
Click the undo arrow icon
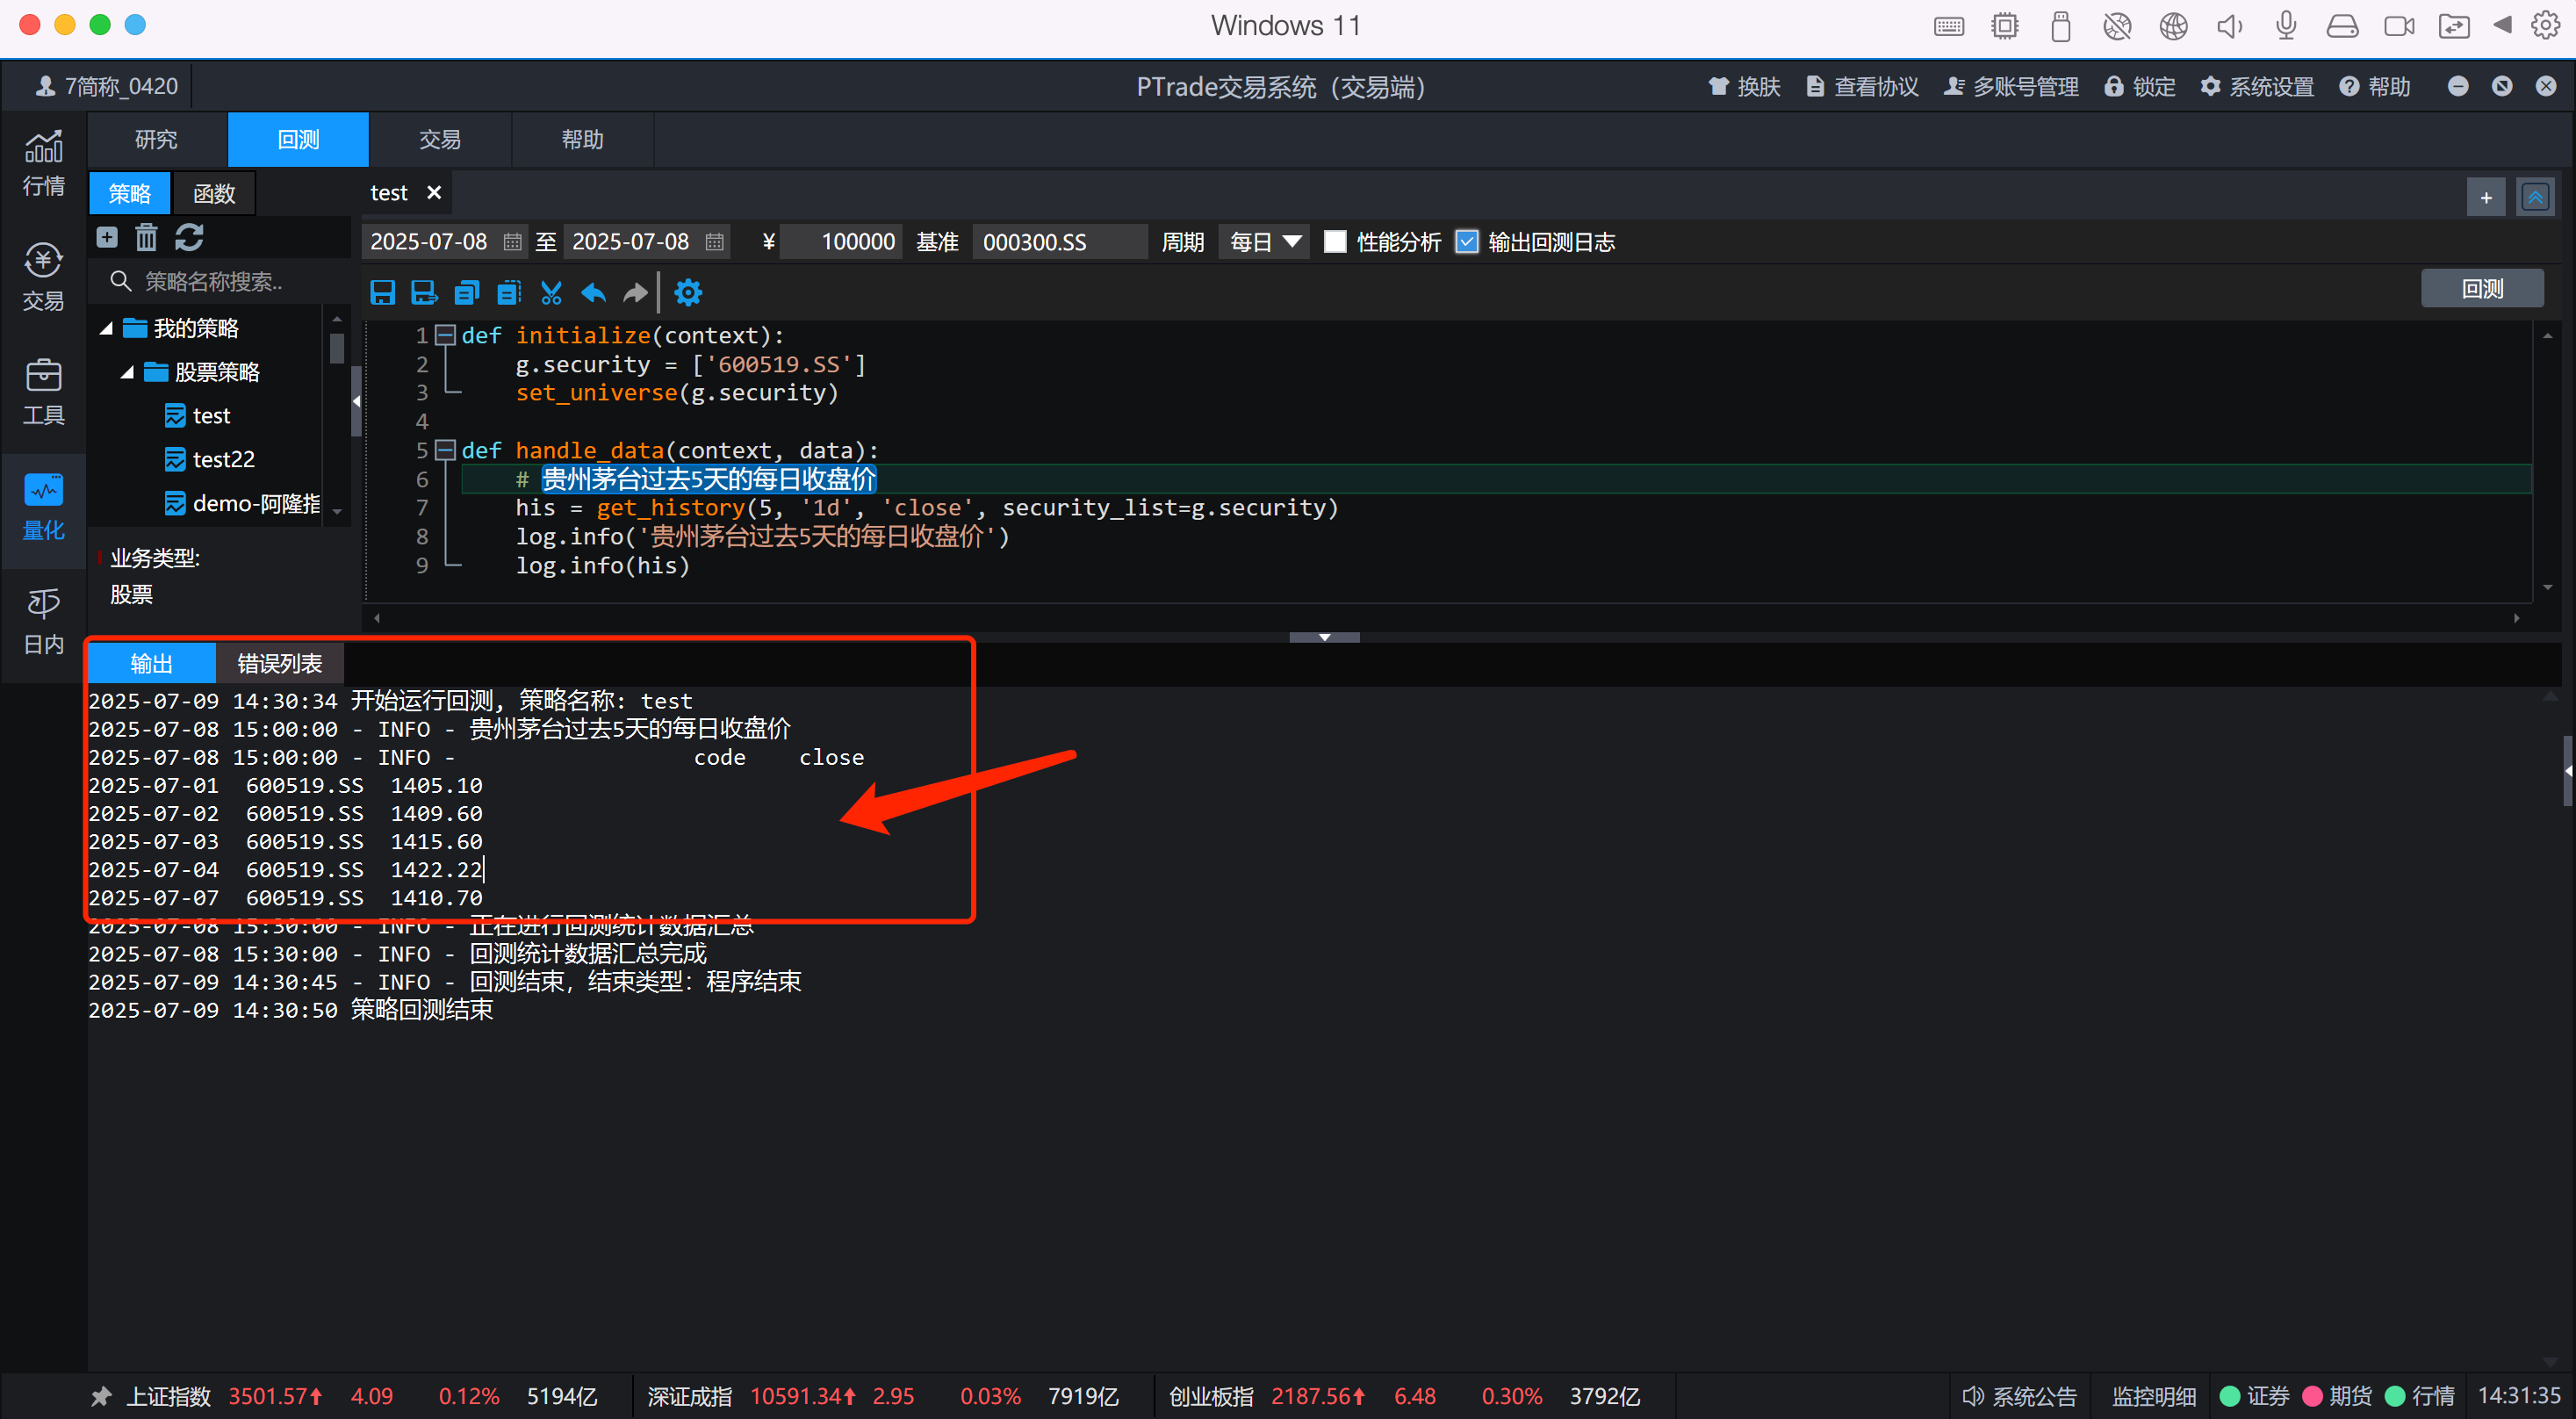(x=594, y=292)
